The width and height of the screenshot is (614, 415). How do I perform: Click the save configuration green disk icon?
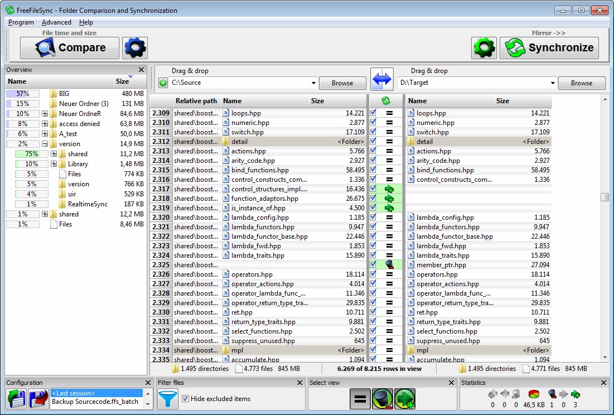click(16, 399)
